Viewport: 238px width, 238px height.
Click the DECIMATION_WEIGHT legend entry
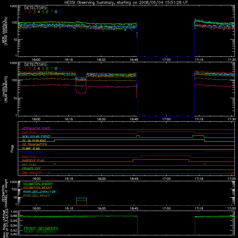pyautogui.click(x=38, y=188)
